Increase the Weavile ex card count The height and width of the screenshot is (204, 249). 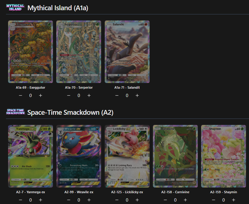point(89,200)
